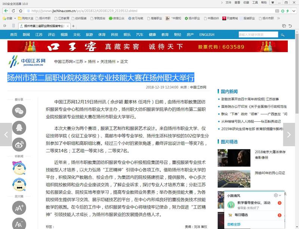The image size is (299, 229).
Task: Click the browser back arrow button
Action: click(7, 11)
